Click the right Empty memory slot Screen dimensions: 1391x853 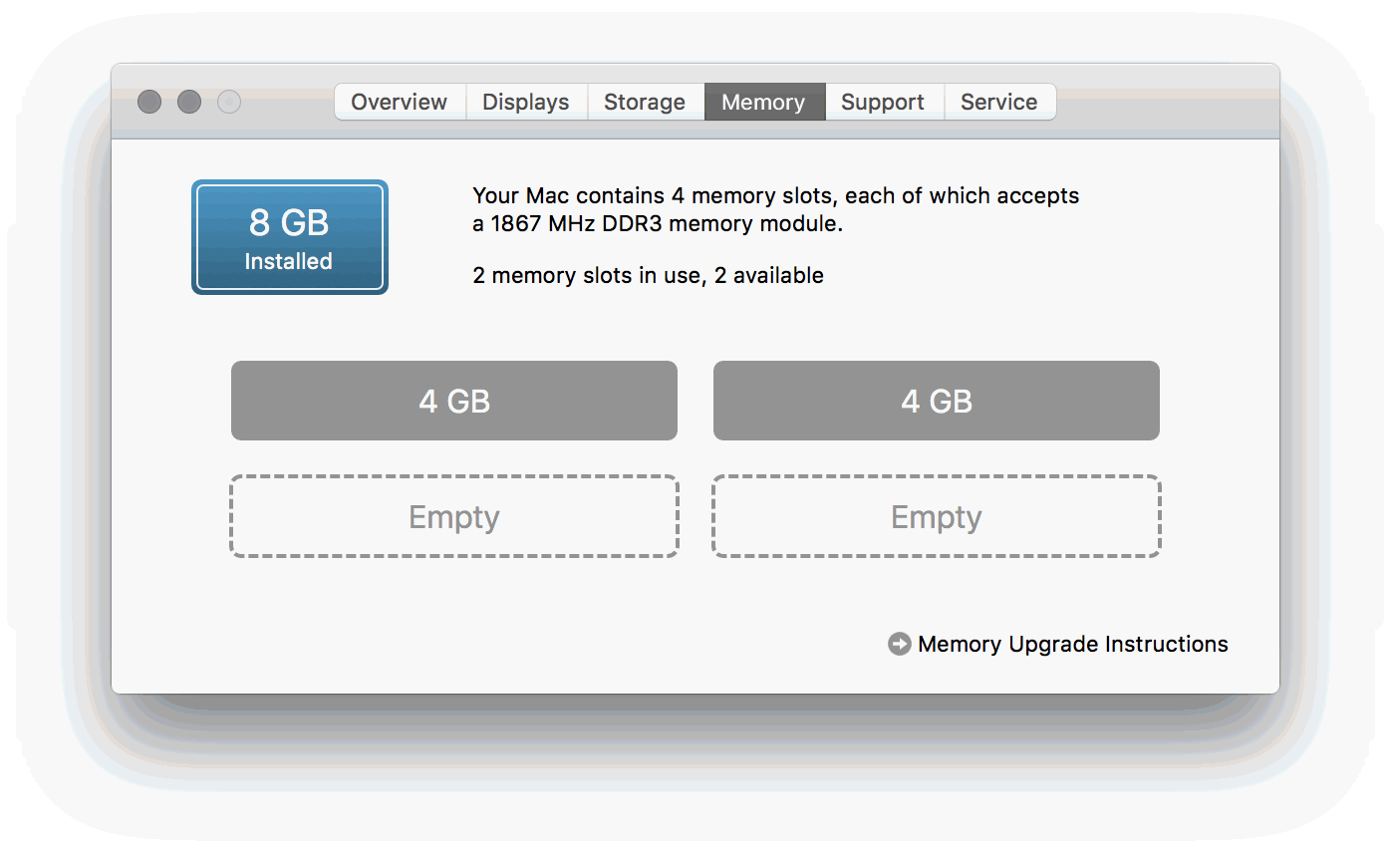click(936, 516)
